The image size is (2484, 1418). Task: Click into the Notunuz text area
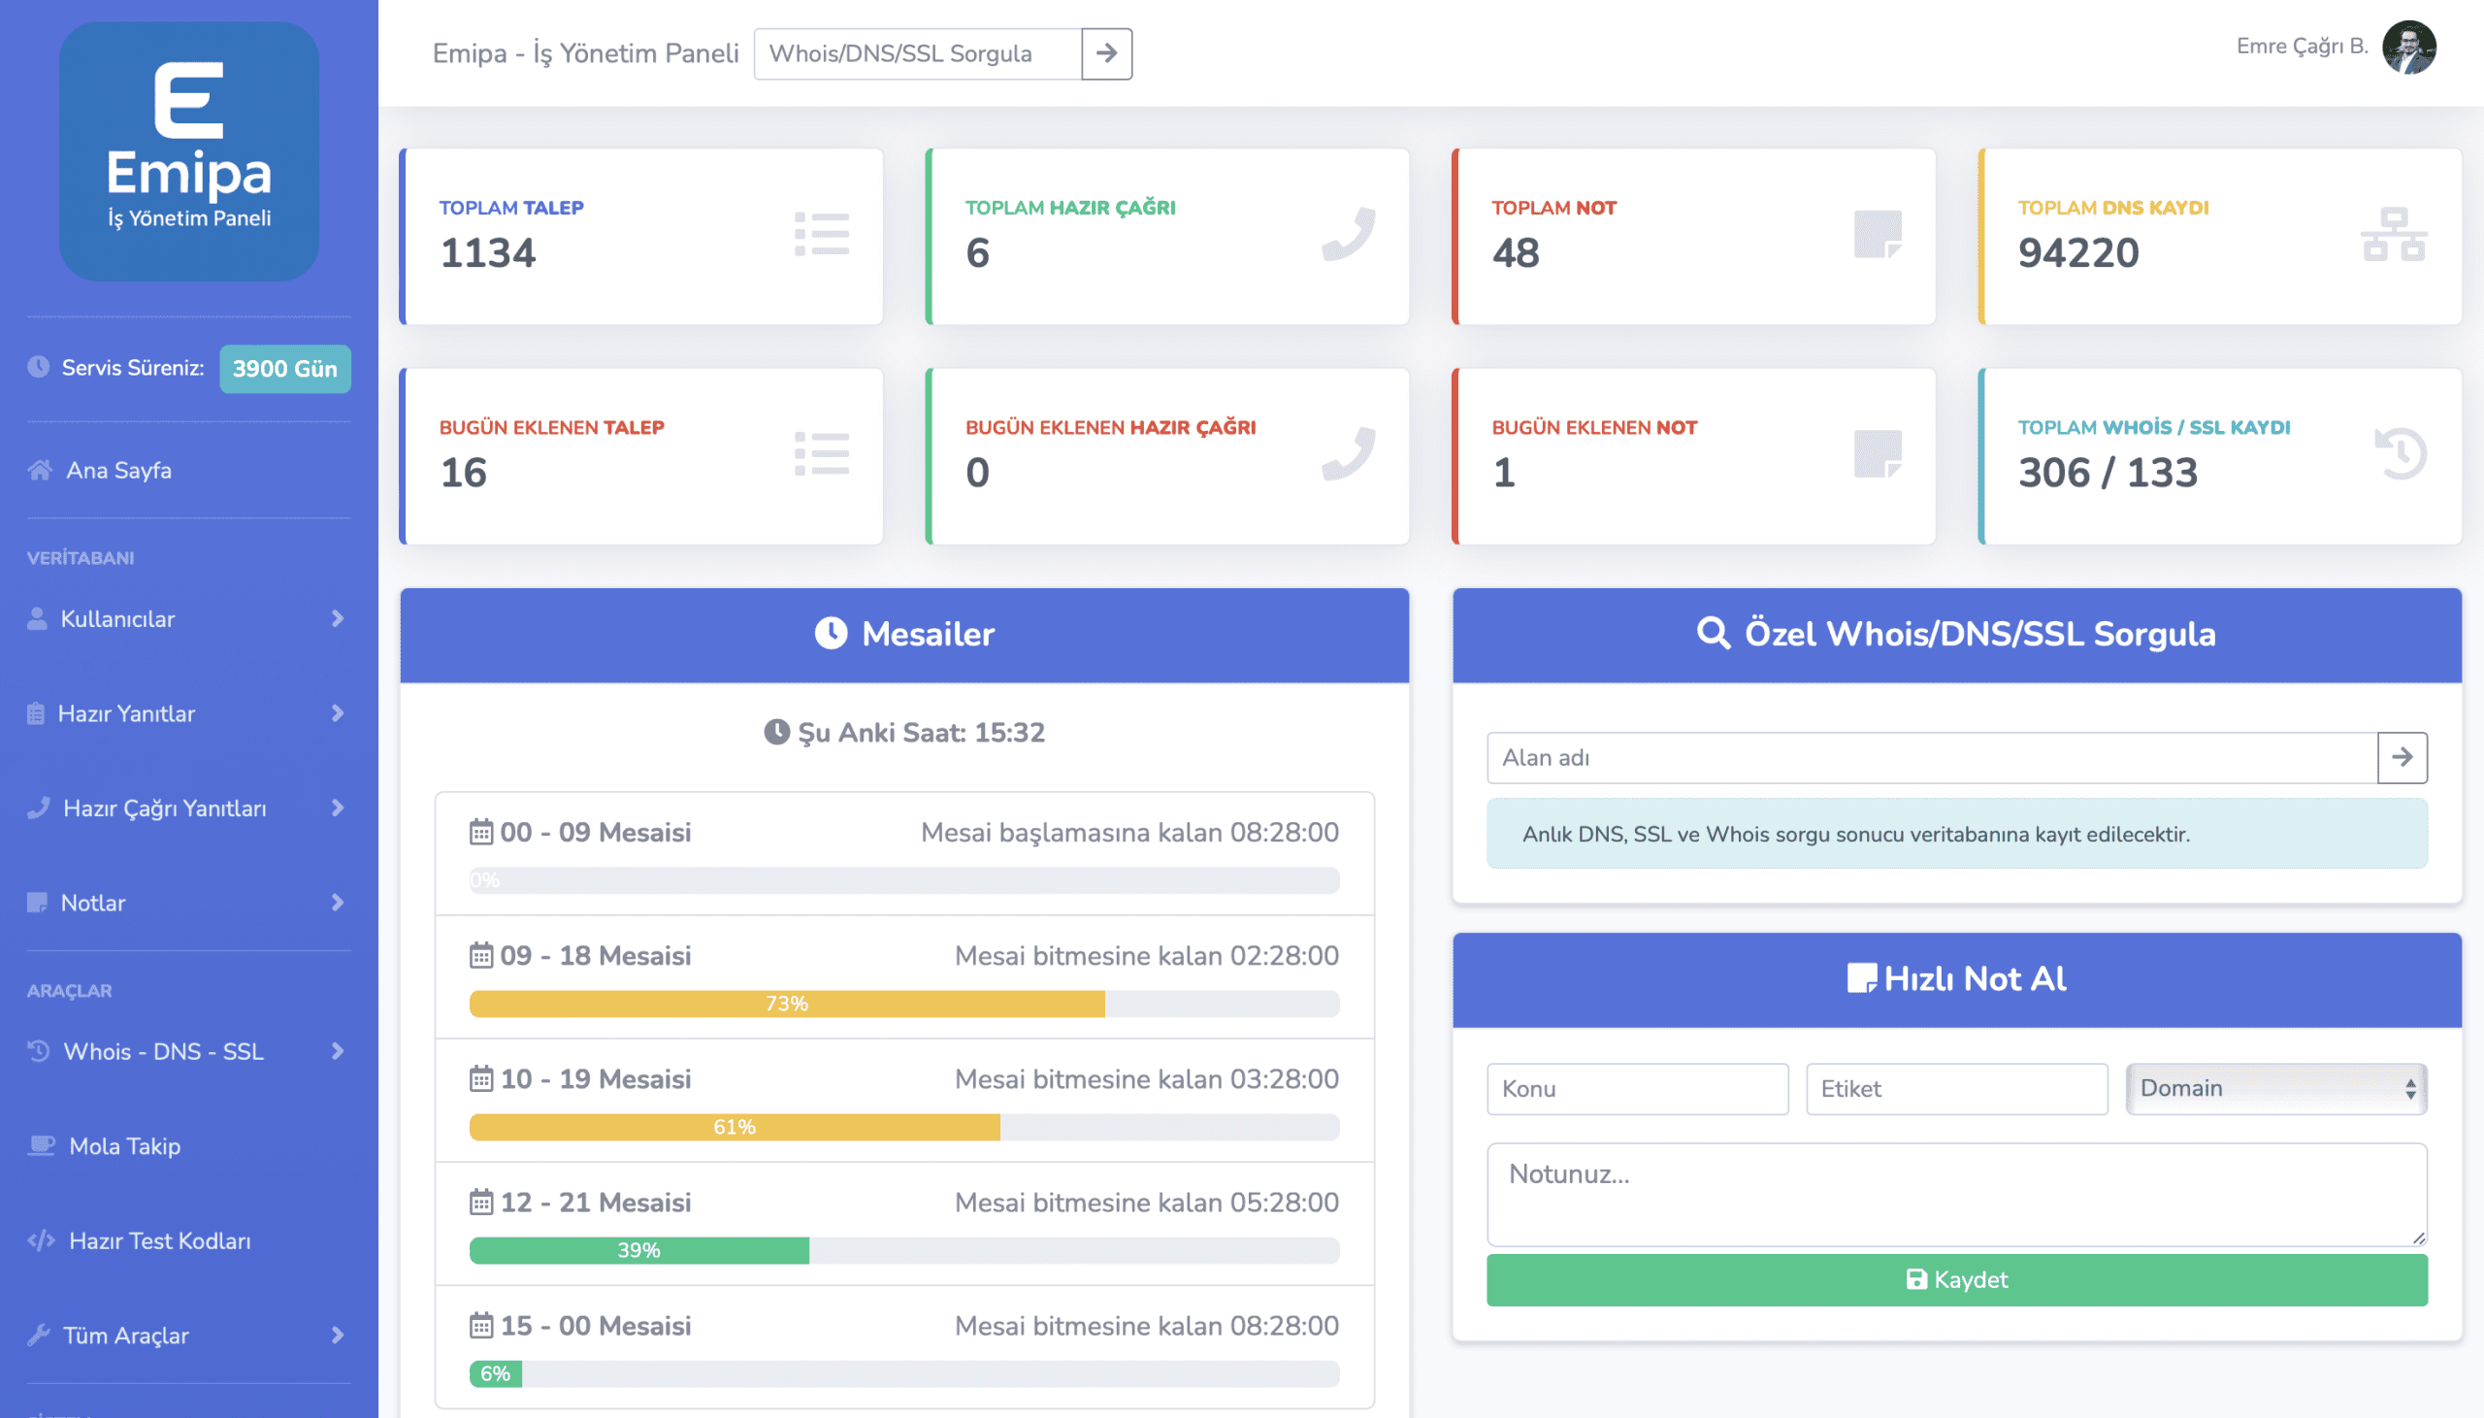point(1954,1194)
